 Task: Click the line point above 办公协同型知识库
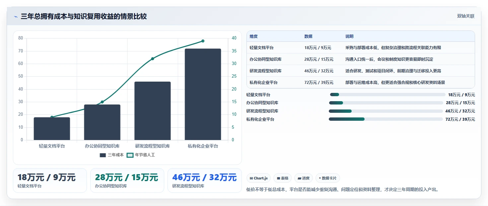click(102, 102)
